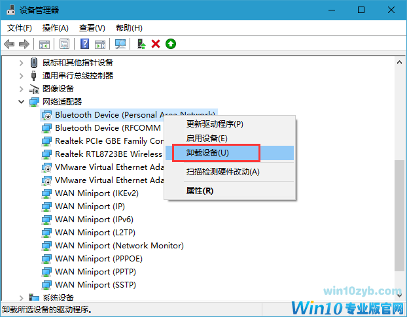Viewport: 407px width, 317px height.
Task: Click the green Enable device arrow icon
Action: coord(171,44)
